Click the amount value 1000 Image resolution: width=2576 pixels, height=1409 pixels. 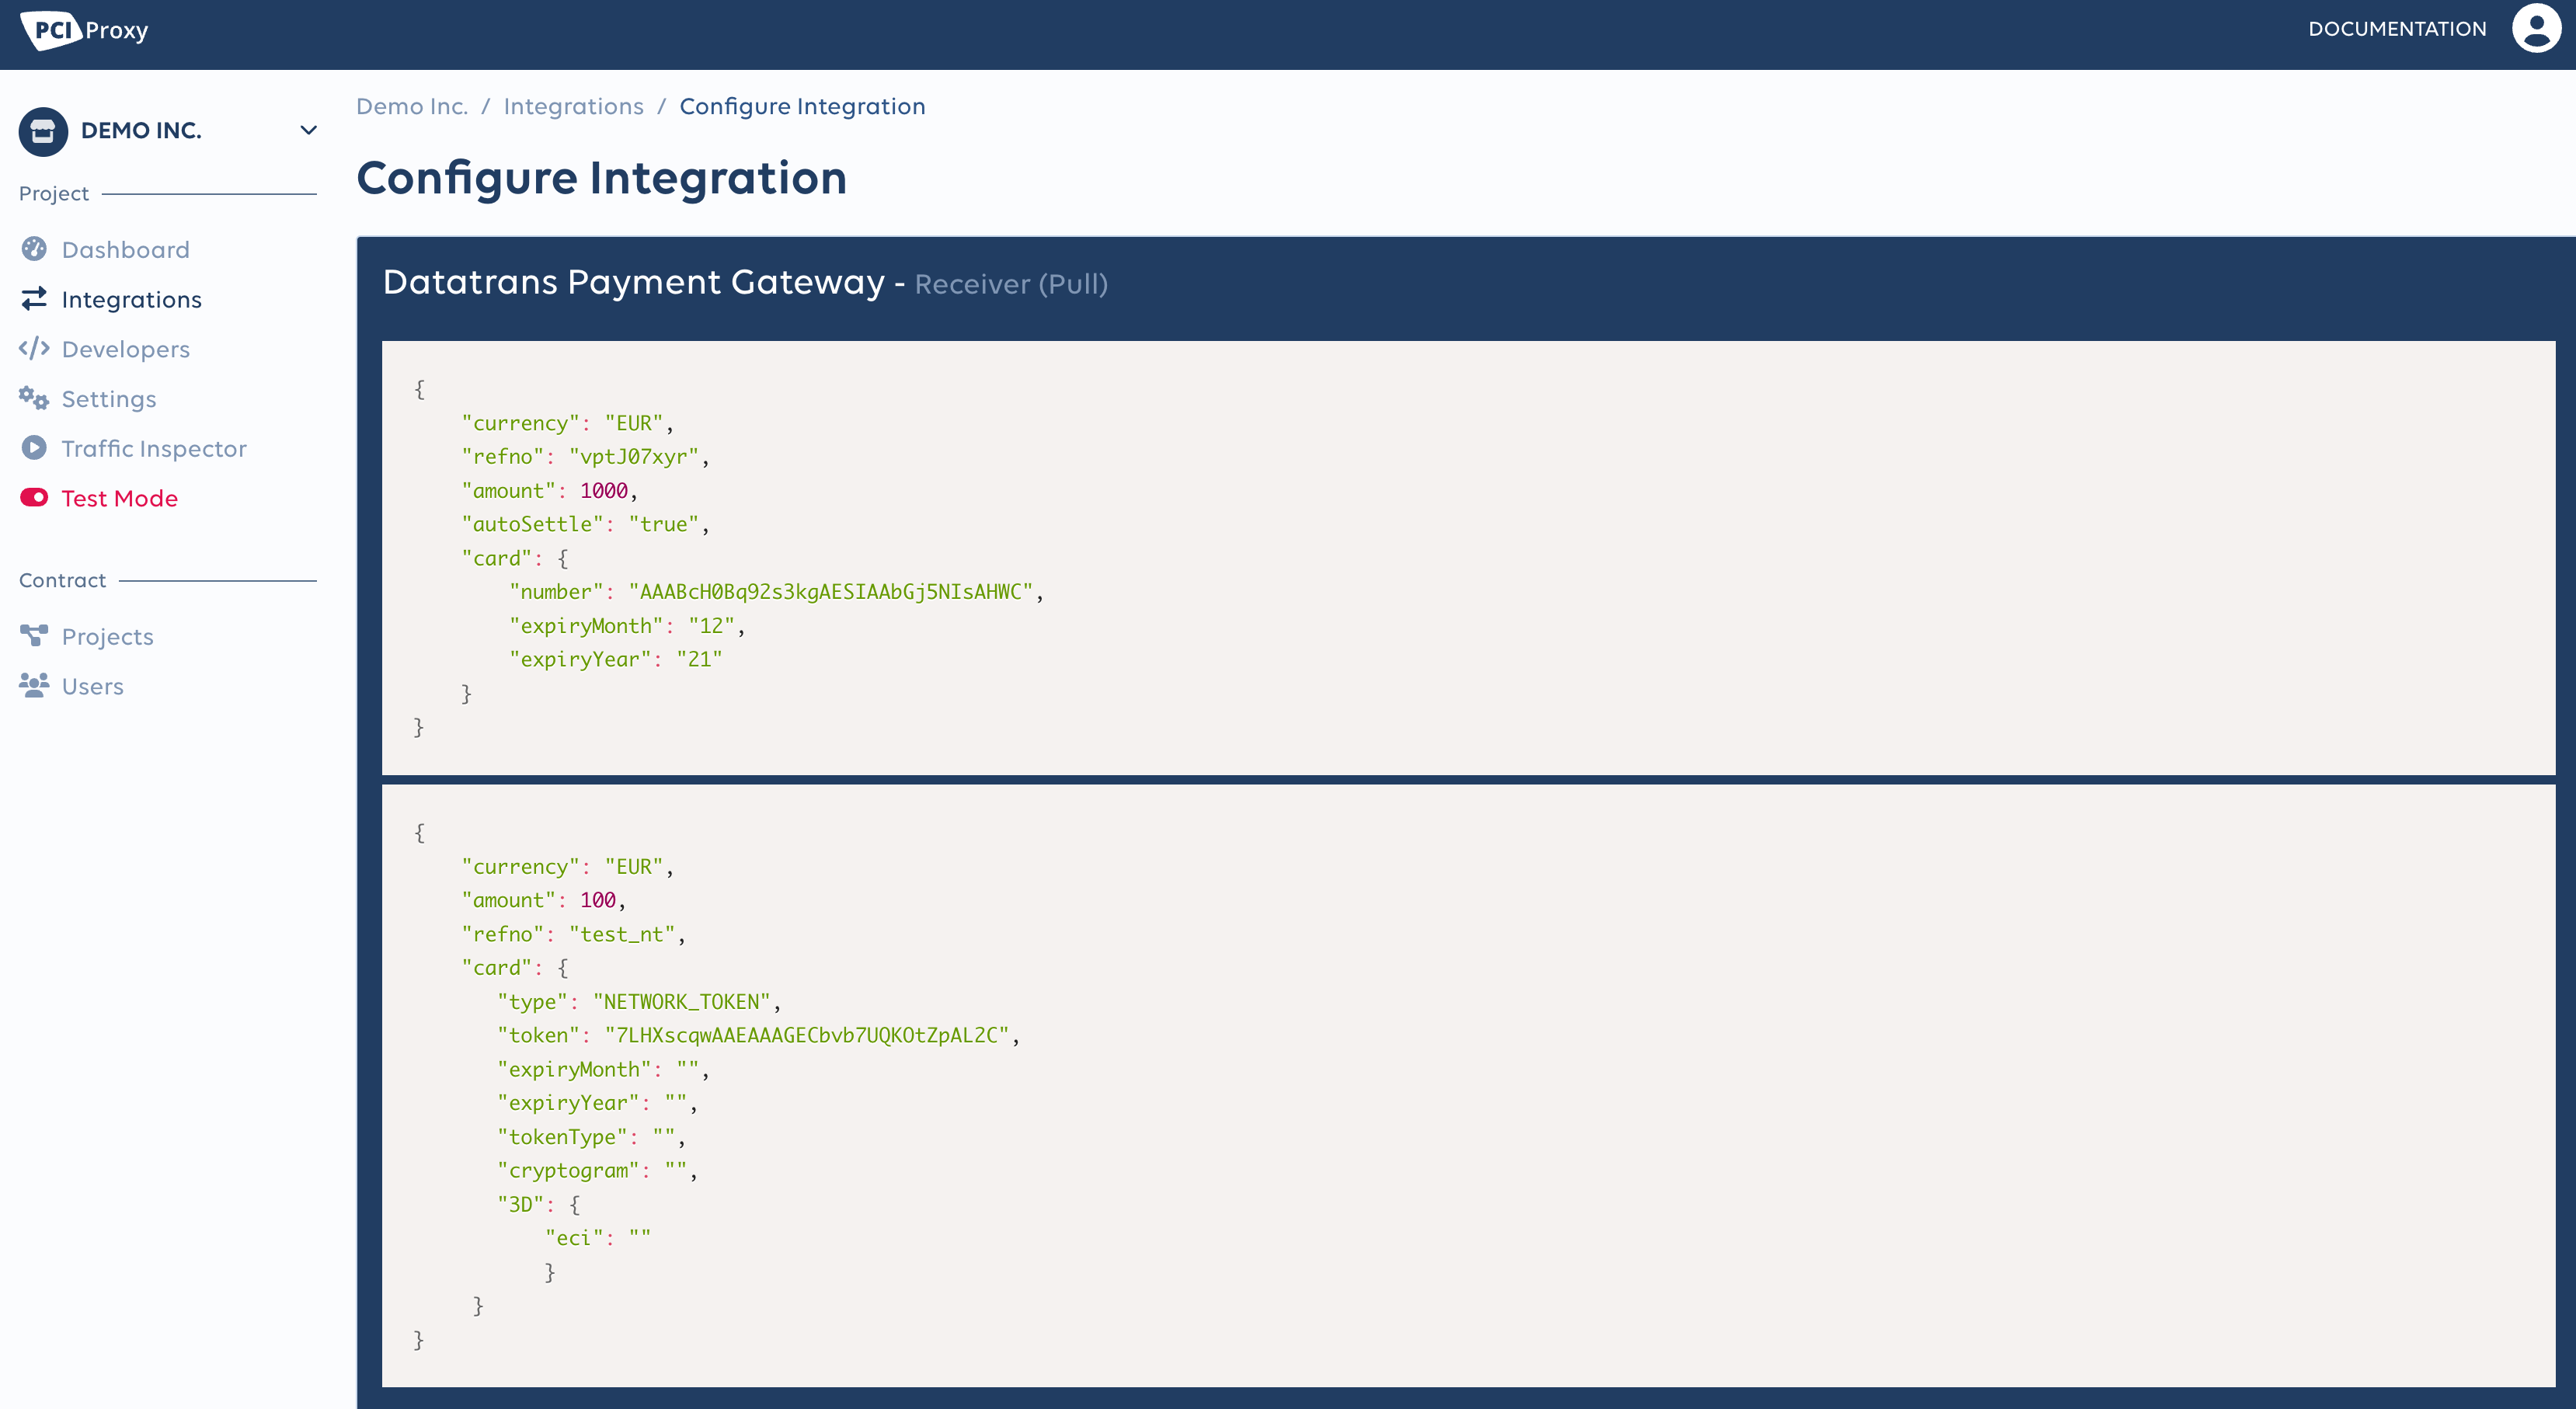[603, 490]
